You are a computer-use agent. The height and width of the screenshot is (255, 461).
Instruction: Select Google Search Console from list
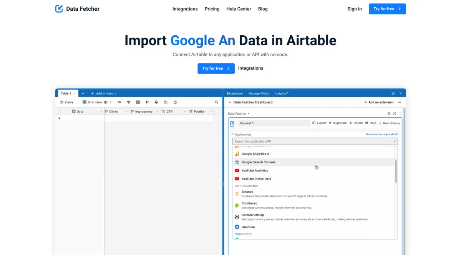click(x=258, y=162)
